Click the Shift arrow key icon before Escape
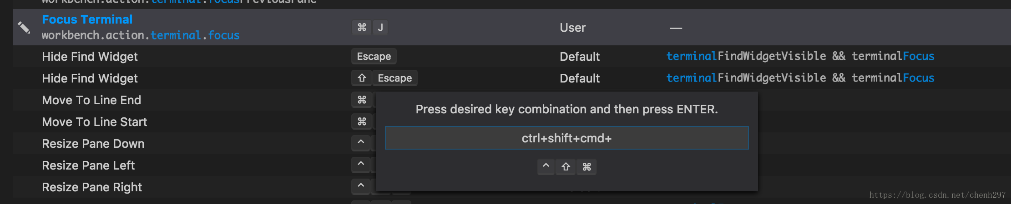 (x=362, y=78)
